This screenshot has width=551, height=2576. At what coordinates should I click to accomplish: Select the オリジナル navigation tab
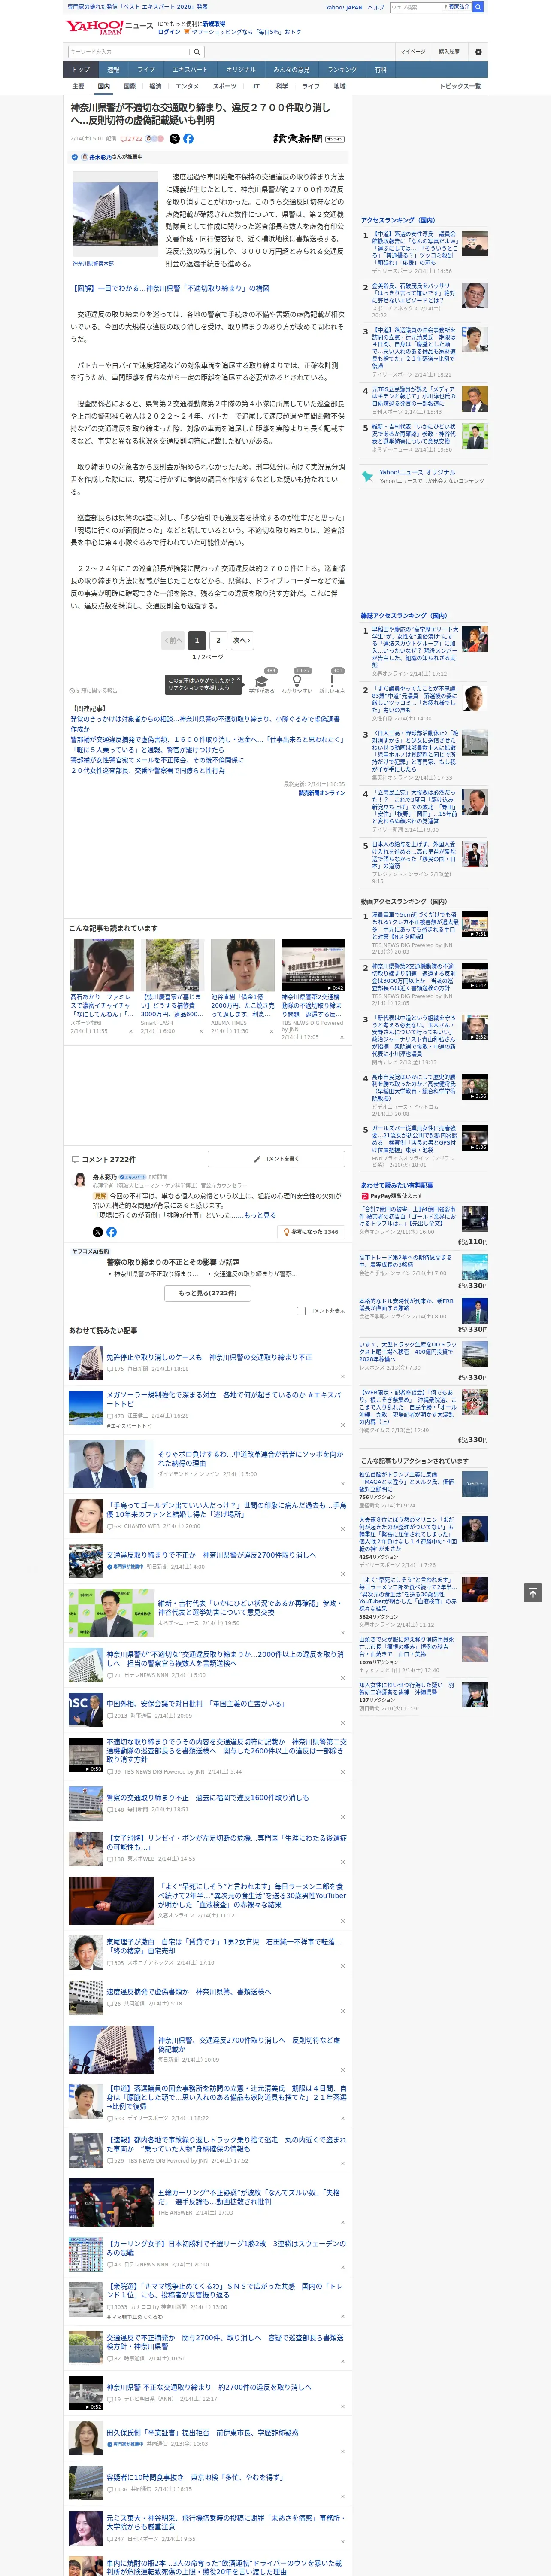241,70
